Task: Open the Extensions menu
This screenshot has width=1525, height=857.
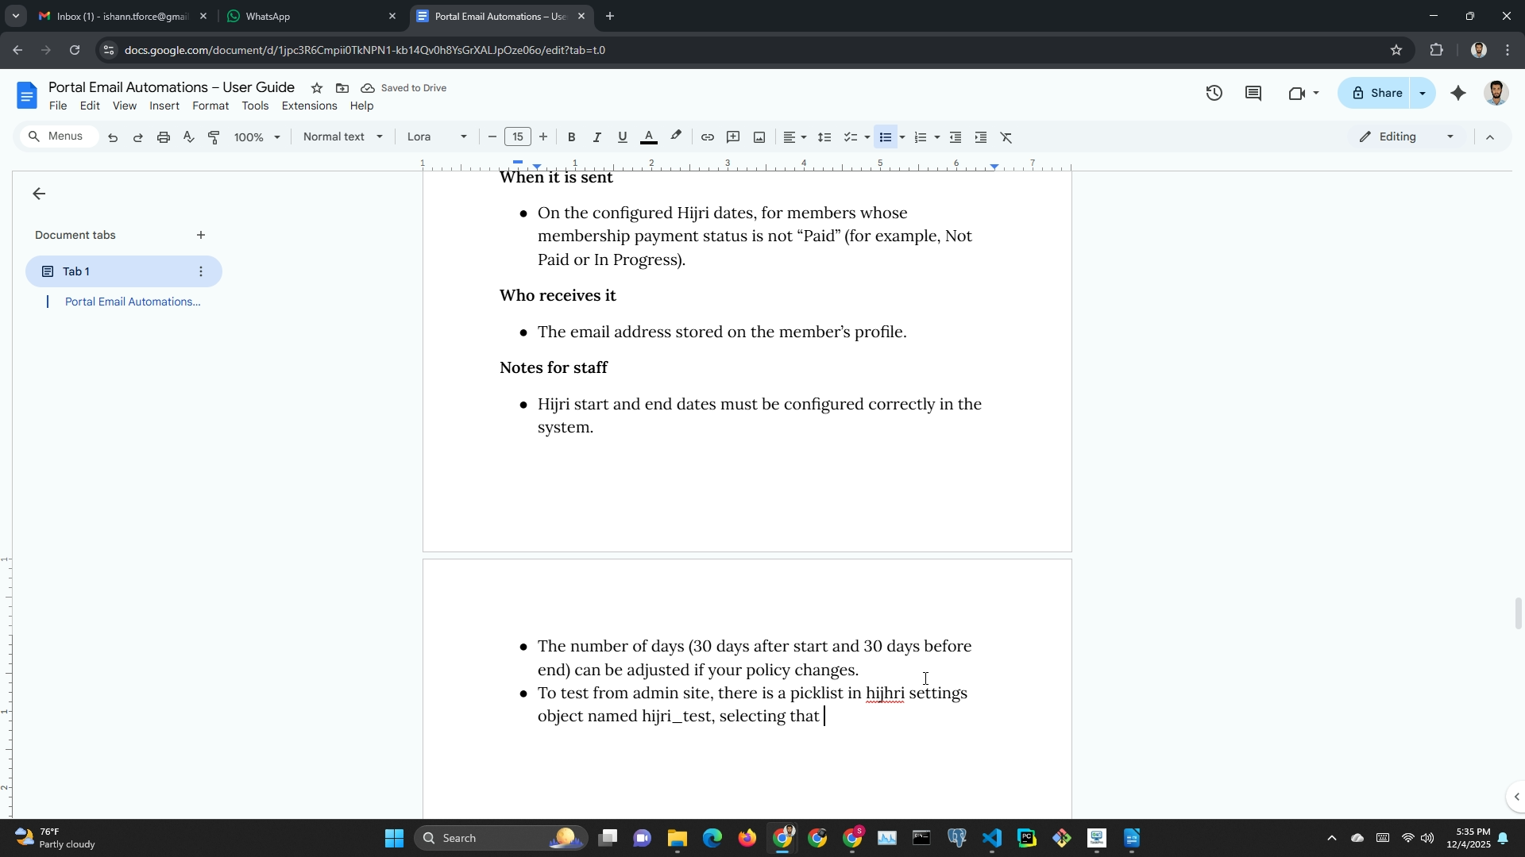Action: click(309, 106)
